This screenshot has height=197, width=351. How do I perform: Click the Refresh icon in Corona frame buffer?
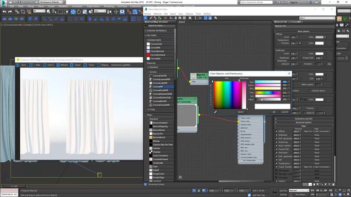pos(58,65)
